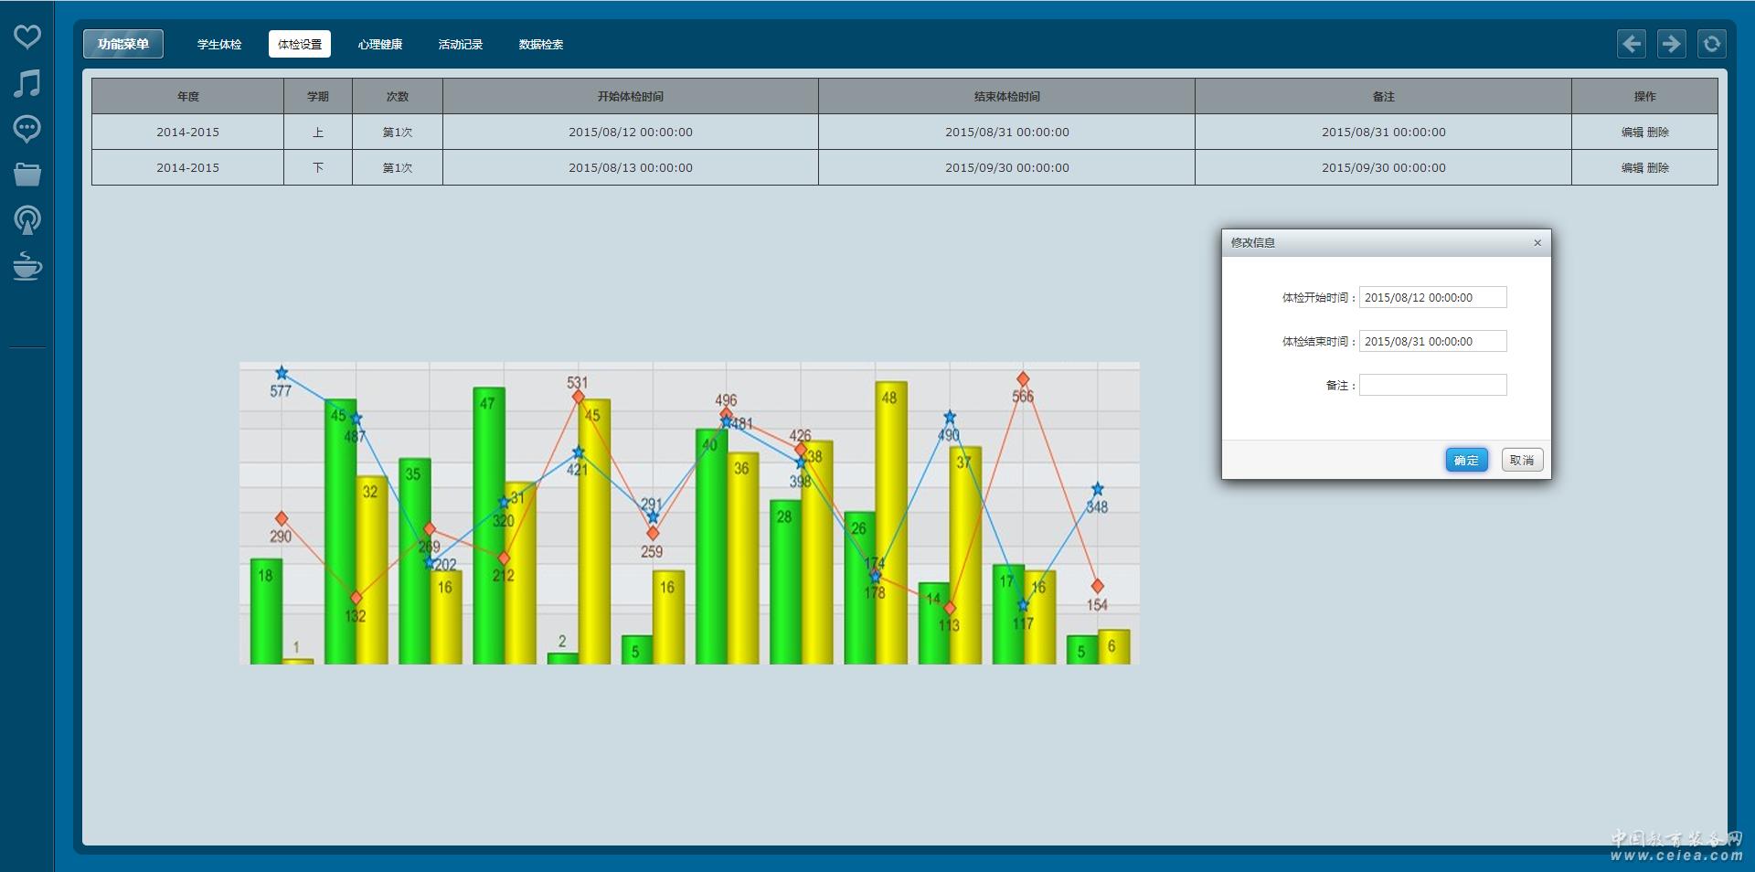Refresh the page with the reload icon
This screenshot has height=872, width=1755.
coord(1711,44)
